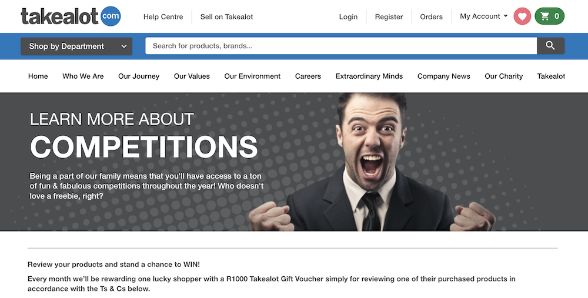The image size is (588, 298).
Task: Go to takealot.com logo homepage
Action: click(x=71, y=16)
